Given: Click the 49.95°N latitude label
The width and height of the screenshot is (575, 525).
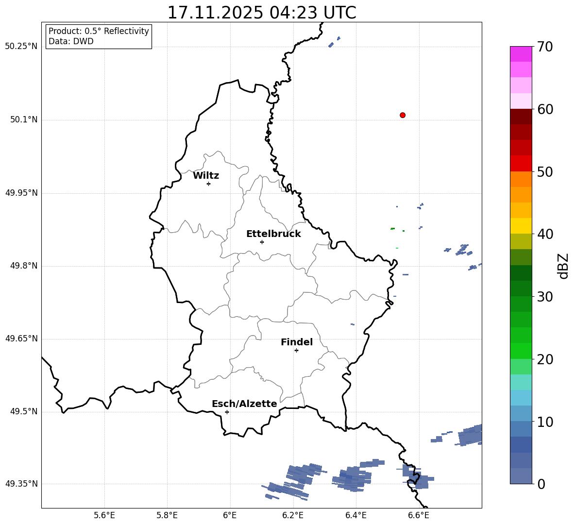Looking at the screenshot, I should pyautogui.click(x=21, y=193).
